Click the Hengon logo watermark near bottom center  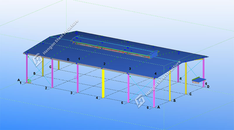[139, 100]
